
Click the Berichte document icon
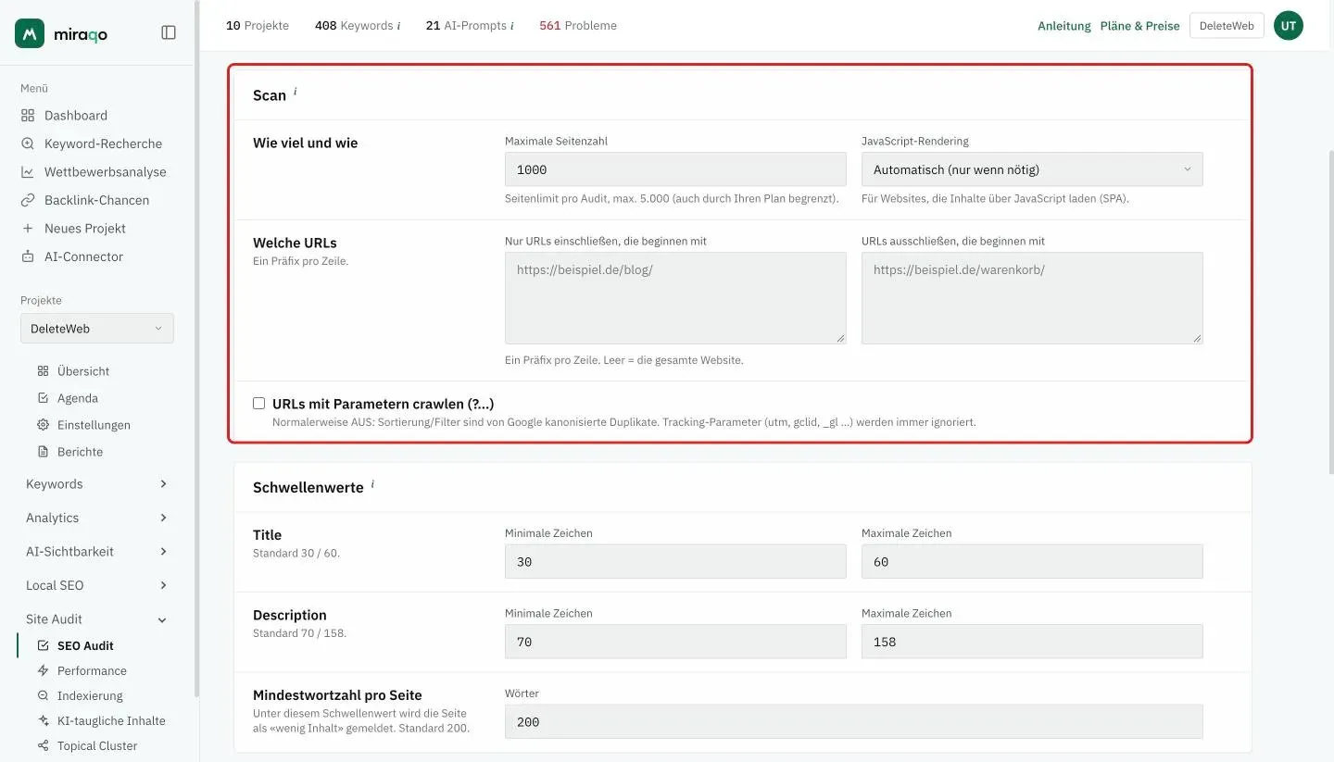point(43,452)
